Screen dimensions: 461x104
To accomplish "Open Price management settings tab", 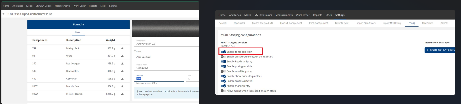I will tap(318, 23).
